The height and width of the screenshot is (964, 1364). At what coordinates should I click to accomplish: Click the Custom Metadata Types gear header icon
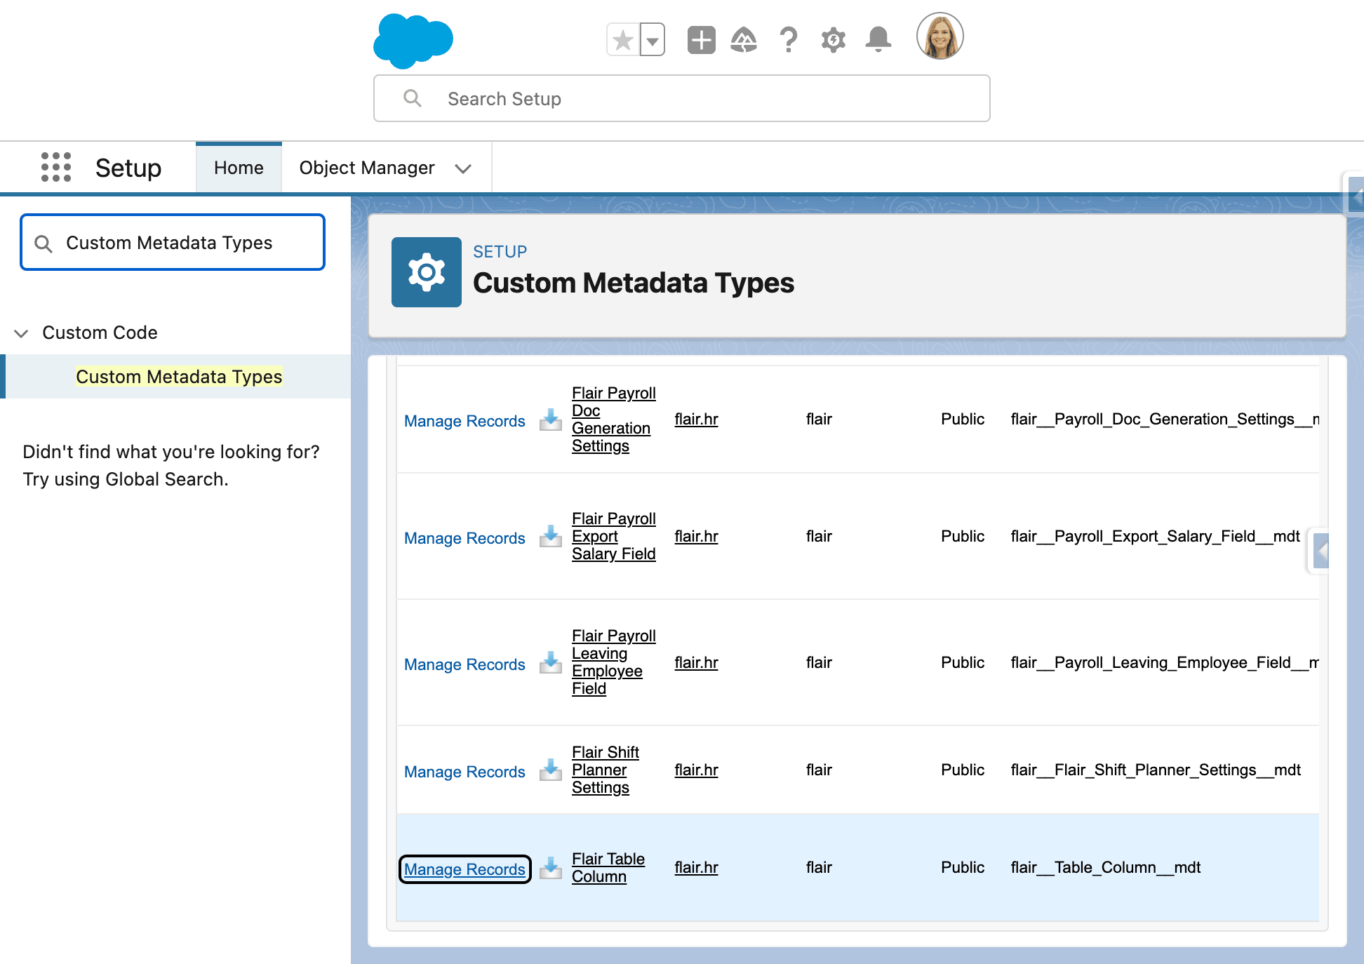click(427, 272)
